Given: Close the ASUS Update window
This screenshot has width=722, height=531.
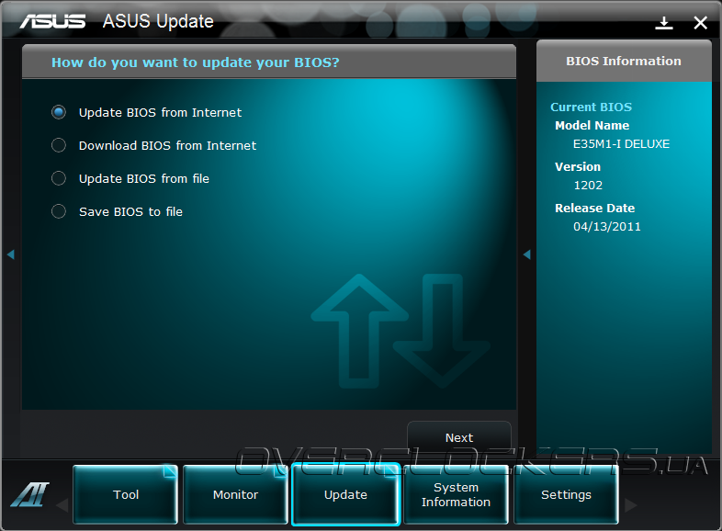Looking at the screenshot, I should (x=700, y=23).
